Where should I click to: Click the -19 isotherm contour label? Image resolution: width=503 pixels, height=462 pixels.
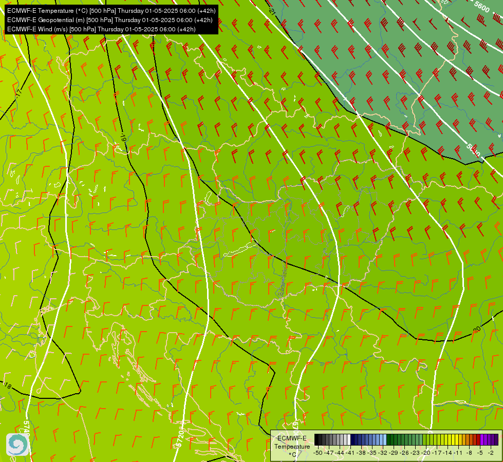coord(123,138)
